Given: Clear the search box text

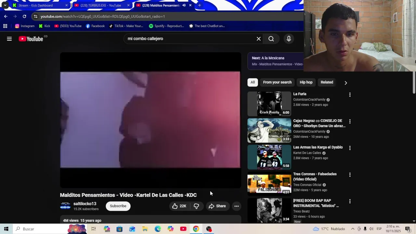Looking at the screenshot, I should pos(259,39).
